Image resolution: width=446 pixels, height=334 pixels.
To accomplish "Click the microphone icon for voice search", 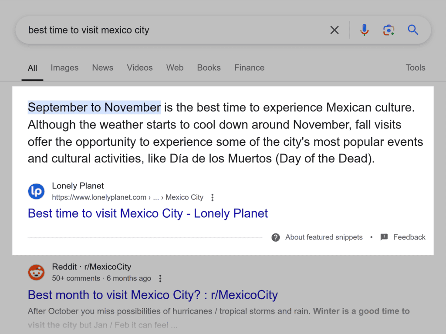I will pos(364,30).
